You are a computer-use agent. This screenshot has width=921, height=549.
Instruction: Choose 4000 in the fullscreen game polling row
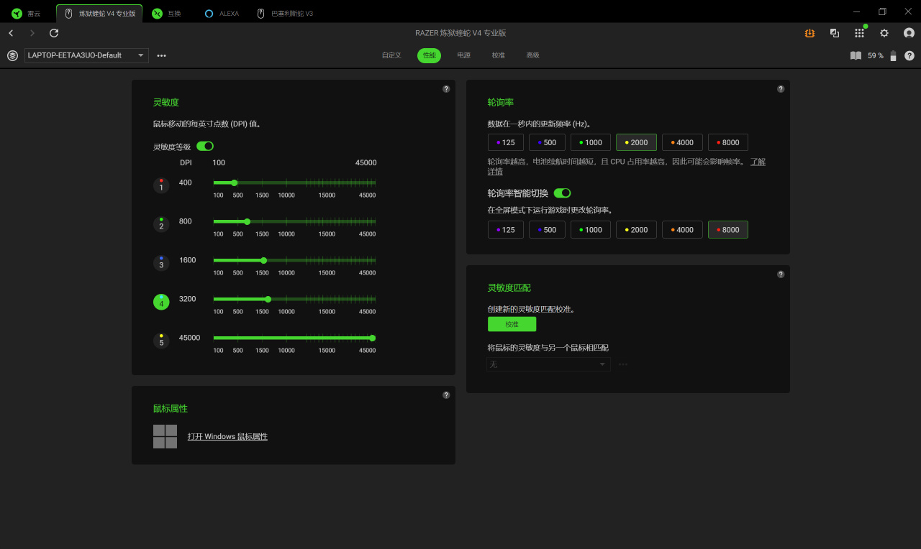coord(682,229)
